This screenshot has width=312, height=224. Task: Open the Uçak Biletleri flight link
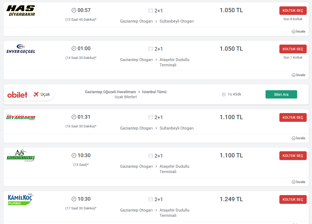click(x=126, y=97)
